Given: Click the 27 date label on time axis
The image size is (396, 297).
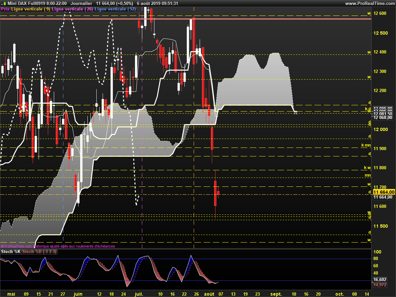Looking at the screenshot, I should 63,294.
